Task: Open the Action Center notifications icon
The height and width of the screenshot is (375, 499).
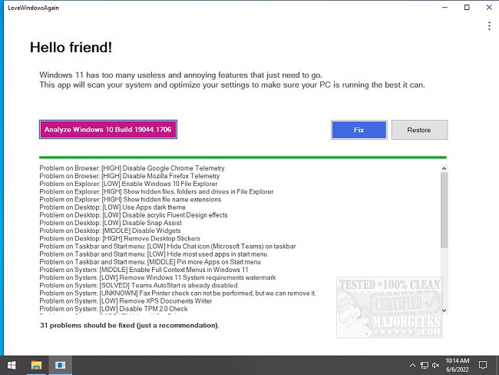Action: coord(482,365)
